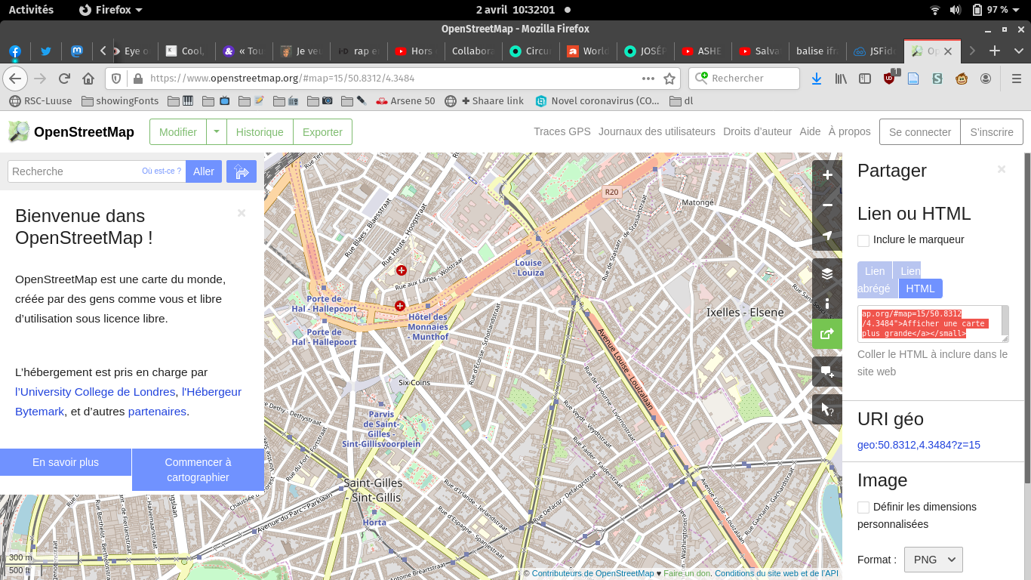The width and height of the screenshot is (1031, 580).
Task: Switch to the Collabora tab
Action: pyautogui.click(x=472, y=51)
